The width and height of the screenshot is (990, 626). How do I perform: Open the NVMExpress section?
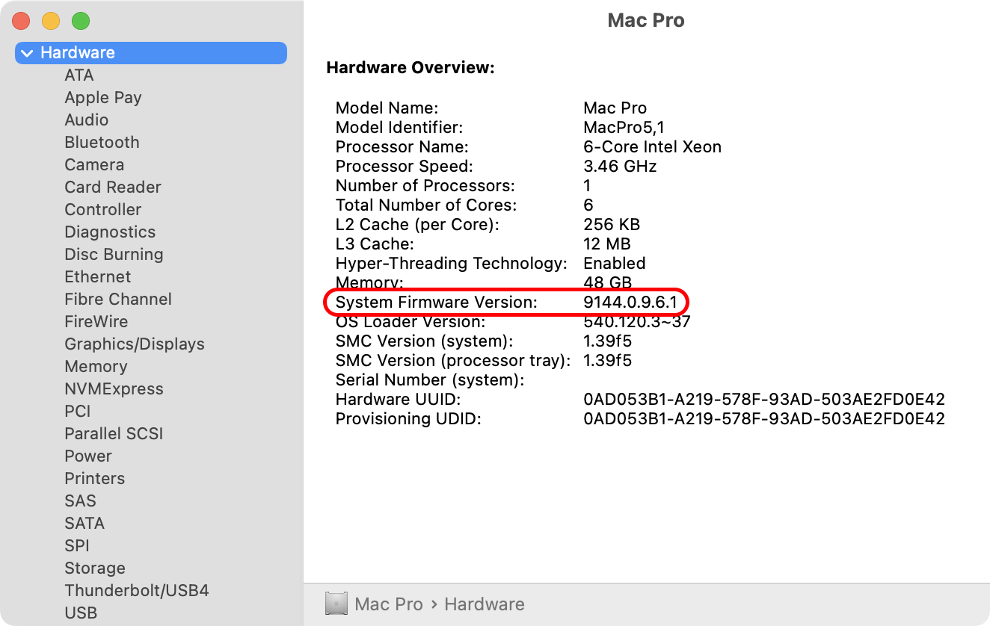click(114, 389)
